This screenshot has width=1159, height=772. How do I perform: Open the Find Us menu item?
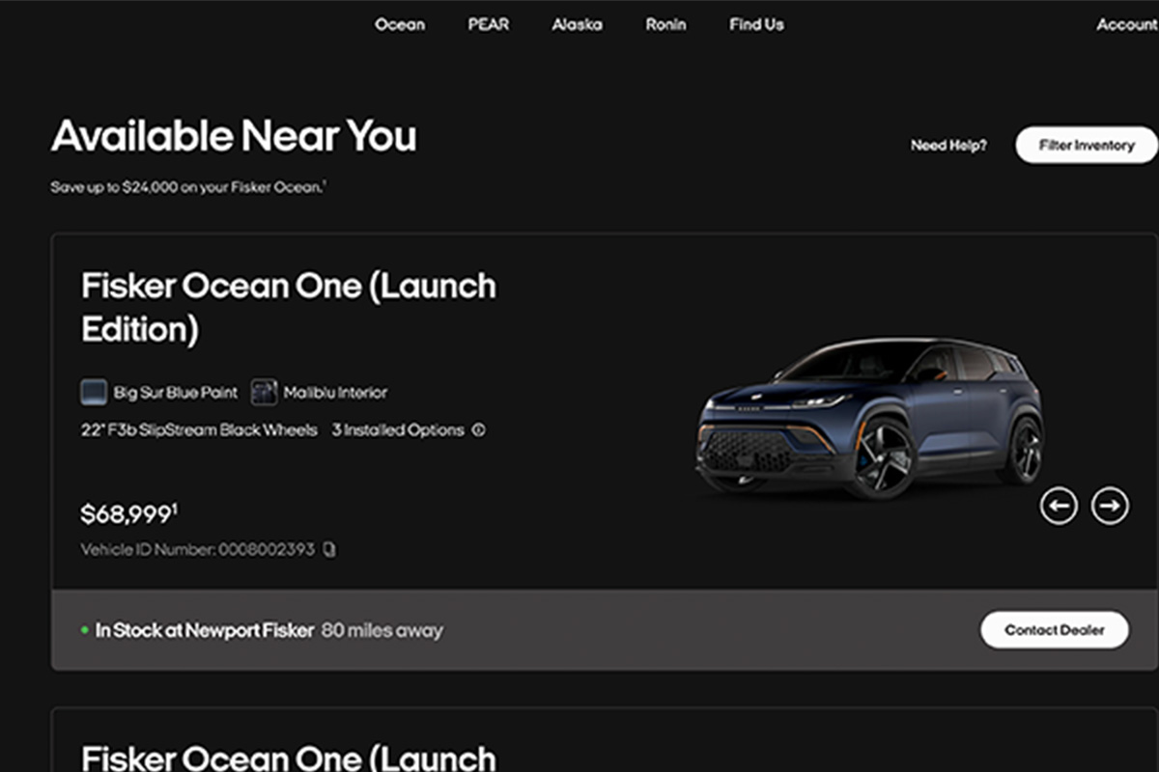click(x=756, y=24)
